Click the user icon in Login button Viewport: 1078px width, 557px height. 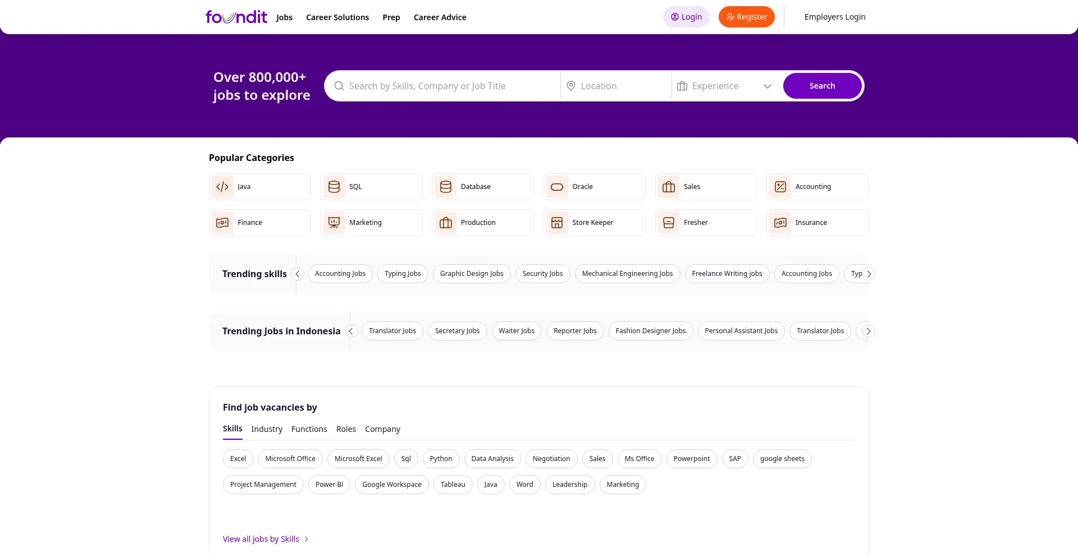[x=675, y=17]
